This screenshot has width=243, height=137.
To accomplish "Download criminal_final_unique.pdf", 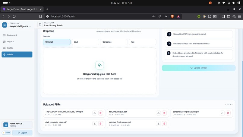I will tap(158, 124).
